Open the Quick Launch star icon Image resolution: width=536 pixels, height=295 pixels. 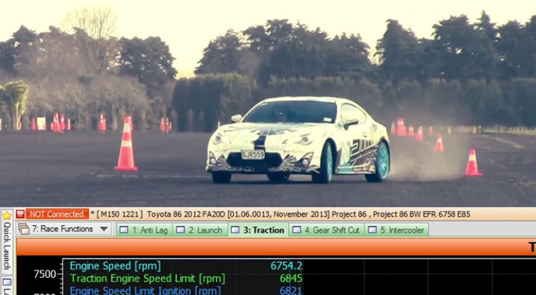coord(7,215)
